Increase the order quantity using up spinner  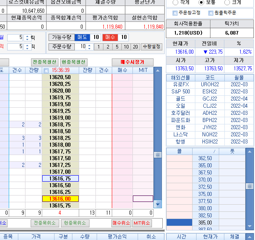[x=89, y=45]
